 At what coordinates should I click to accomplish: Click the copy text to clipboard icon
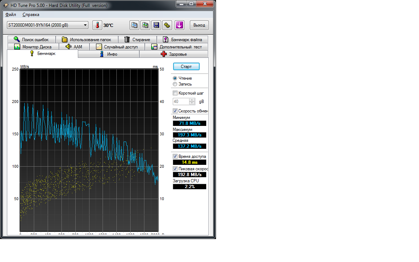pos(135,25)
